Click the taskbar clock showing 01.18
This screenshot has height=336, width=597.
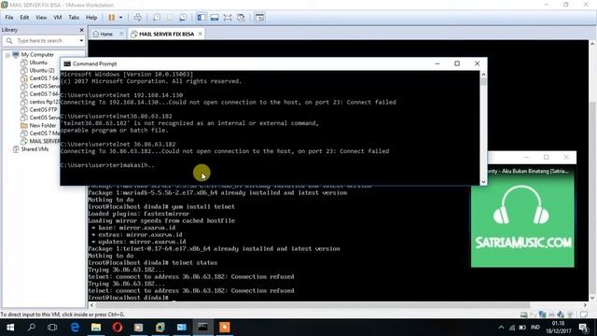(559, 328)
